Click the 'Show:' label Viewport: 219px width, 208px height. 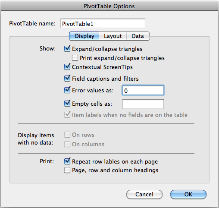click(x=47, y=49)
